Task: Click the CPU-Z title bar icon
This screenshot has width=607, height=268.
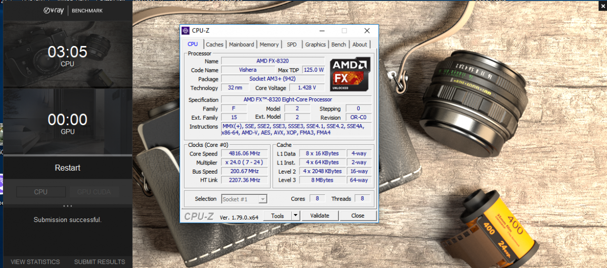Action: click(x=186, y=31)
